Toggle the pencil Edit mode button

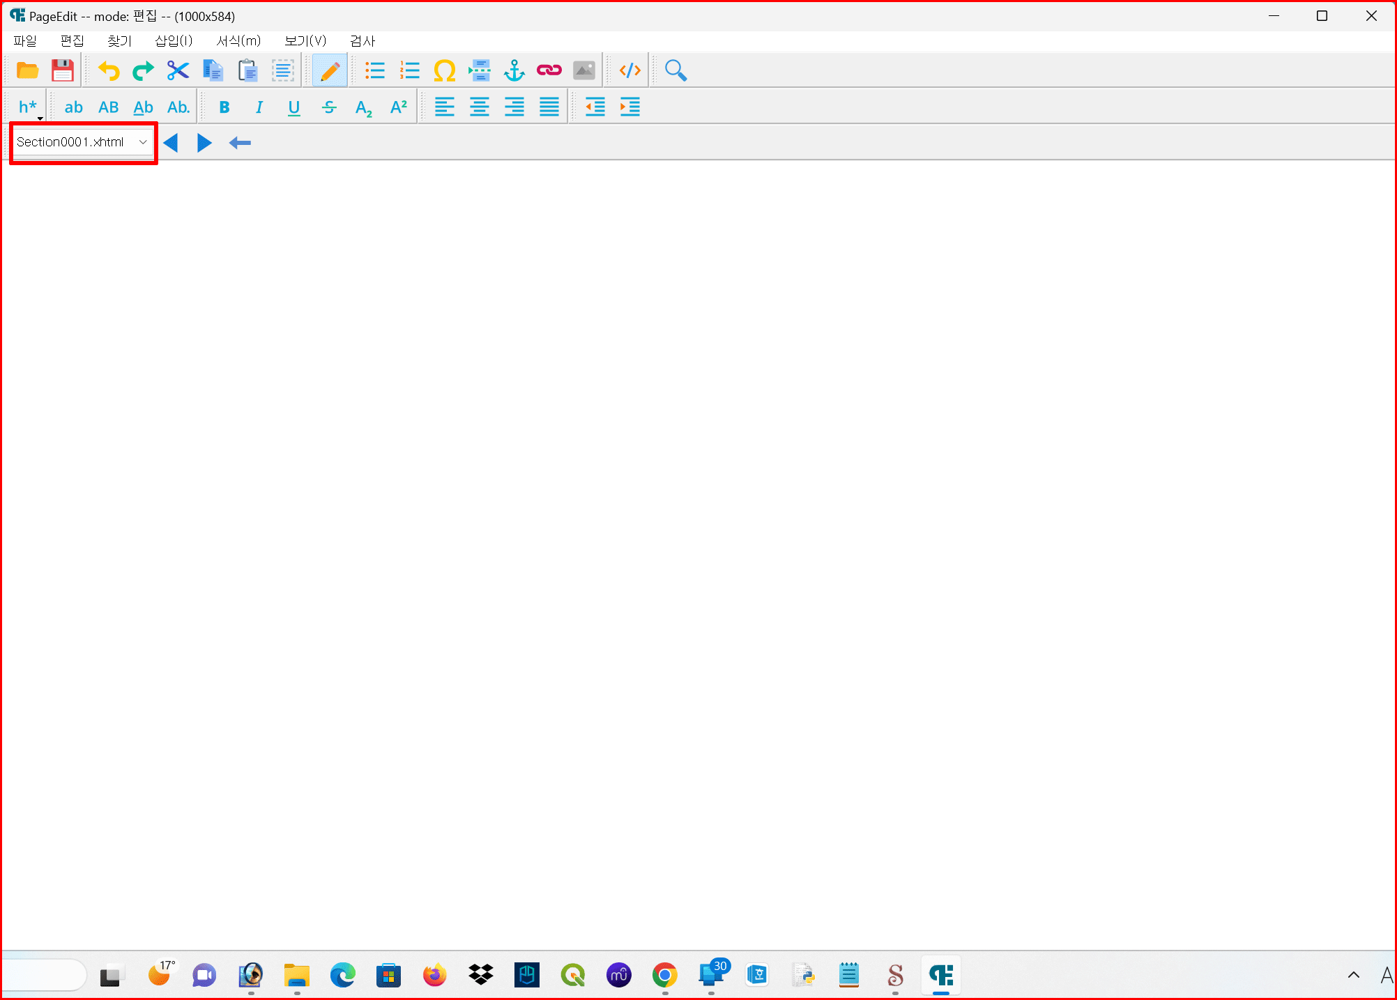point(330,70)
